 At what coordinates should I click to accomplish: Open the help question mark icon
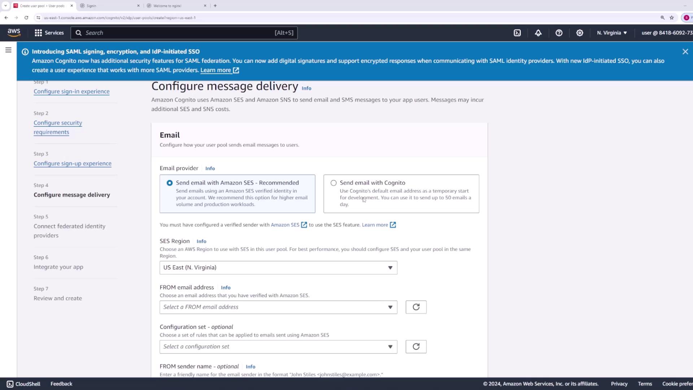(x=559, y=33)
